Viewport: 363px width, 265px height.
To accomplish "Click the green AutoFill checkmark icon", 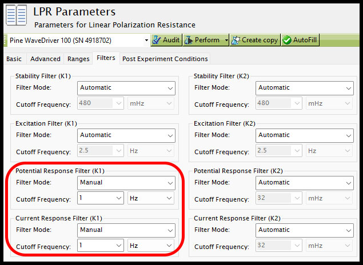I will click(287, 40).
